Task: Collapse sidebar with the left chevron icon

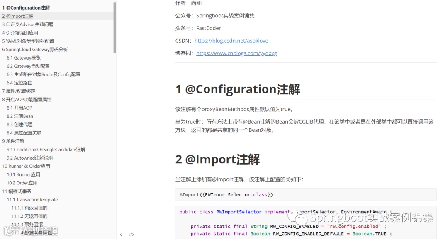Action: coord(121,234)
